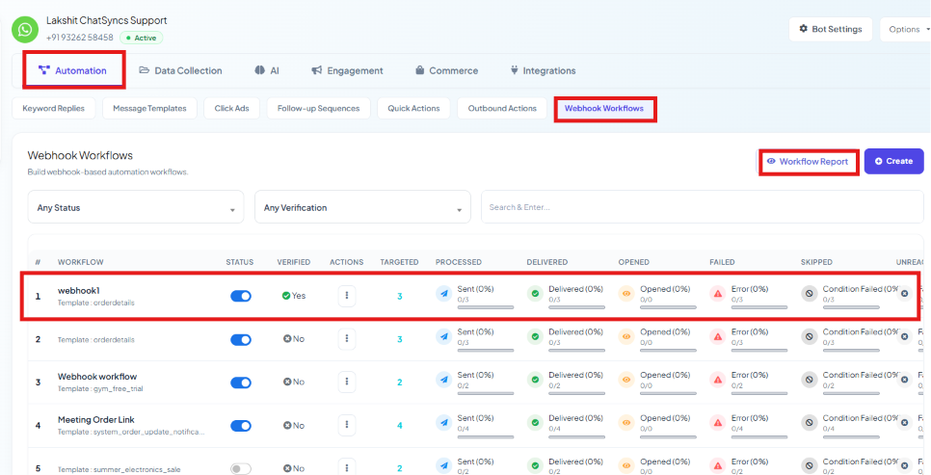Click the green WhatsApp account logo
The image size is (931, 475).
[25, 30]
